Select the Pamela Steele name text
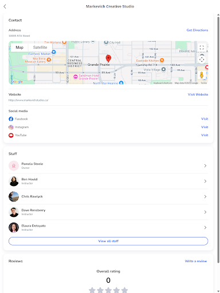This screenshot has width=220, height=293. [32, 164]
